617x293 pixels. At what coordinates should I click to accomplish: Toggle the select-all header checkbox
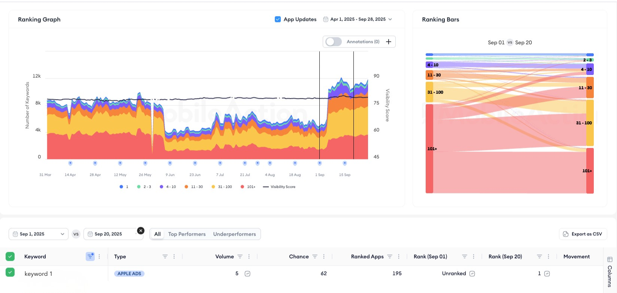[10, 256]
